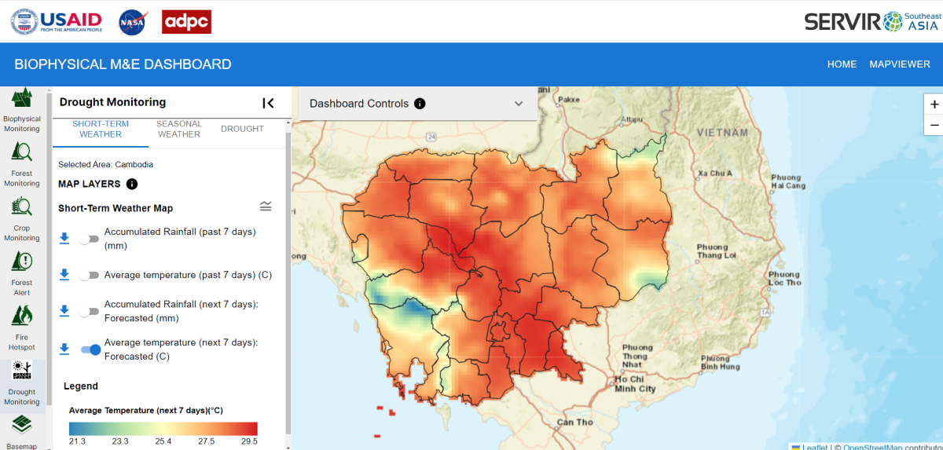943x450 pixels.
Task: Click the 'Short-Term Weather Map' heading
Action: [x=116, y=208]
